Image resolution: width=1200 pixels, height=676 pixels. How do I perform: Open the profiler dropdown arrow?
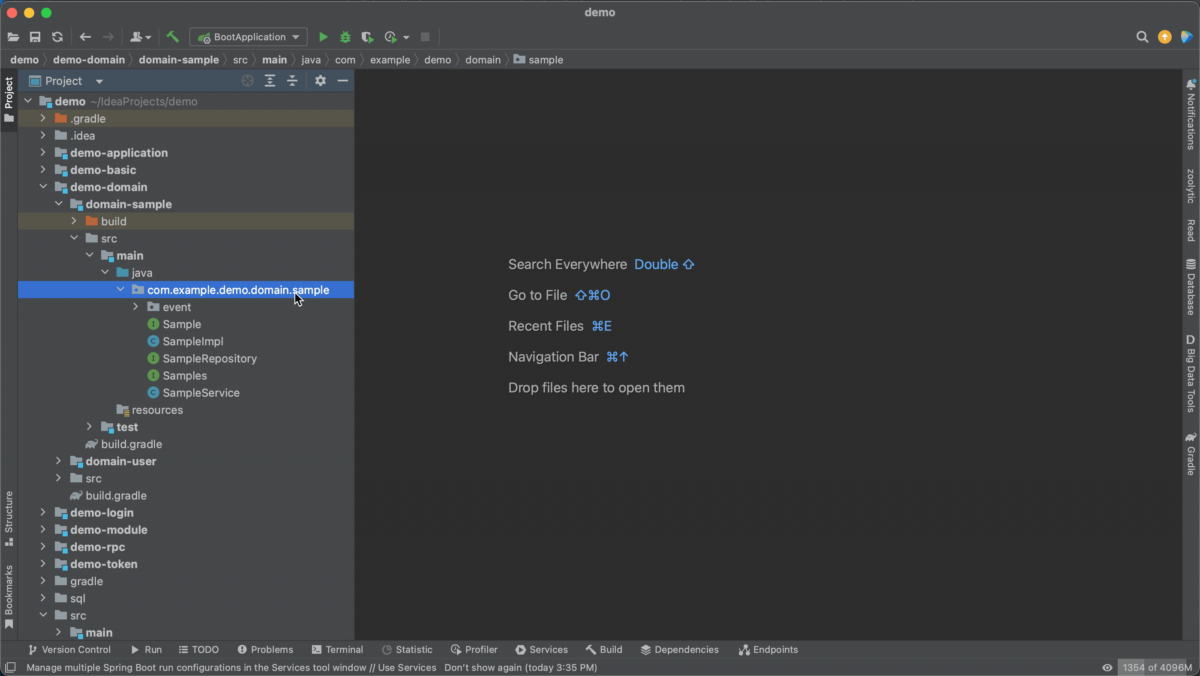point(406,37)
